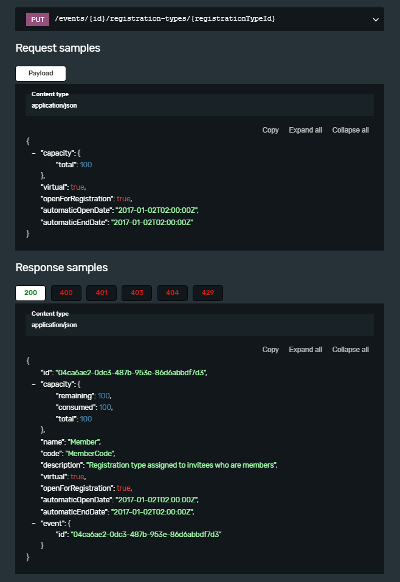The image size is (400, 582).
Task: Collapse the request "capacity" object
Action: [34, 153]
